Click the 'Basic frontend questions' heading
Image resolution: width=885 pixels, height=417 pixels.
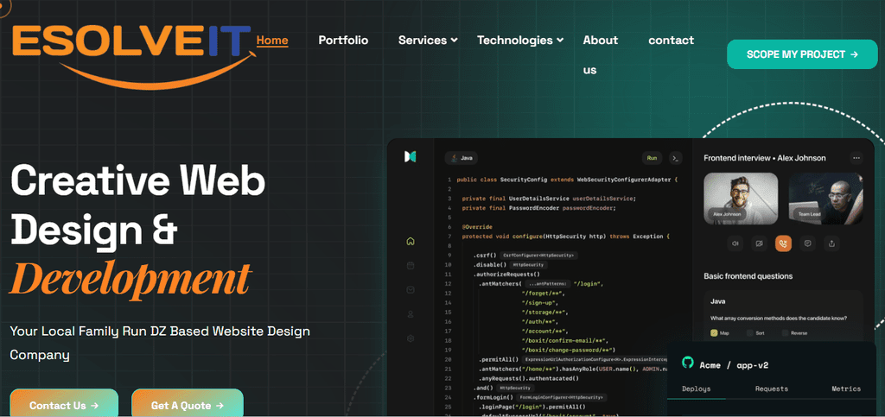tap(748, 276)
